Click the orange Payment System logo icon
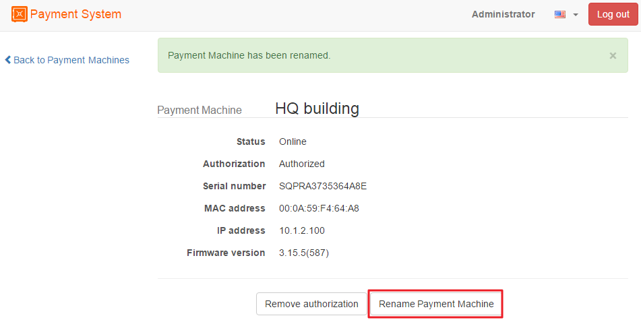 pos(20,14)
